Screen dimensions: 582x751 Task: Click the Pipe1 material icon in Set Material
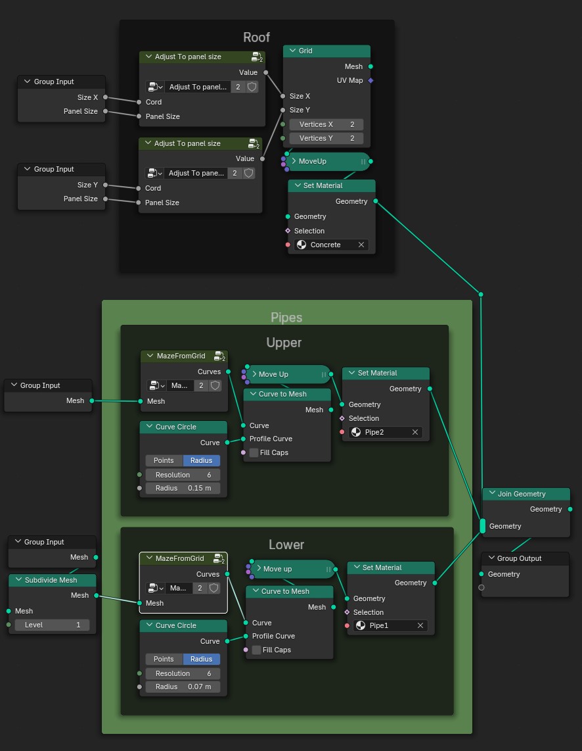click(x=361, y=625)
